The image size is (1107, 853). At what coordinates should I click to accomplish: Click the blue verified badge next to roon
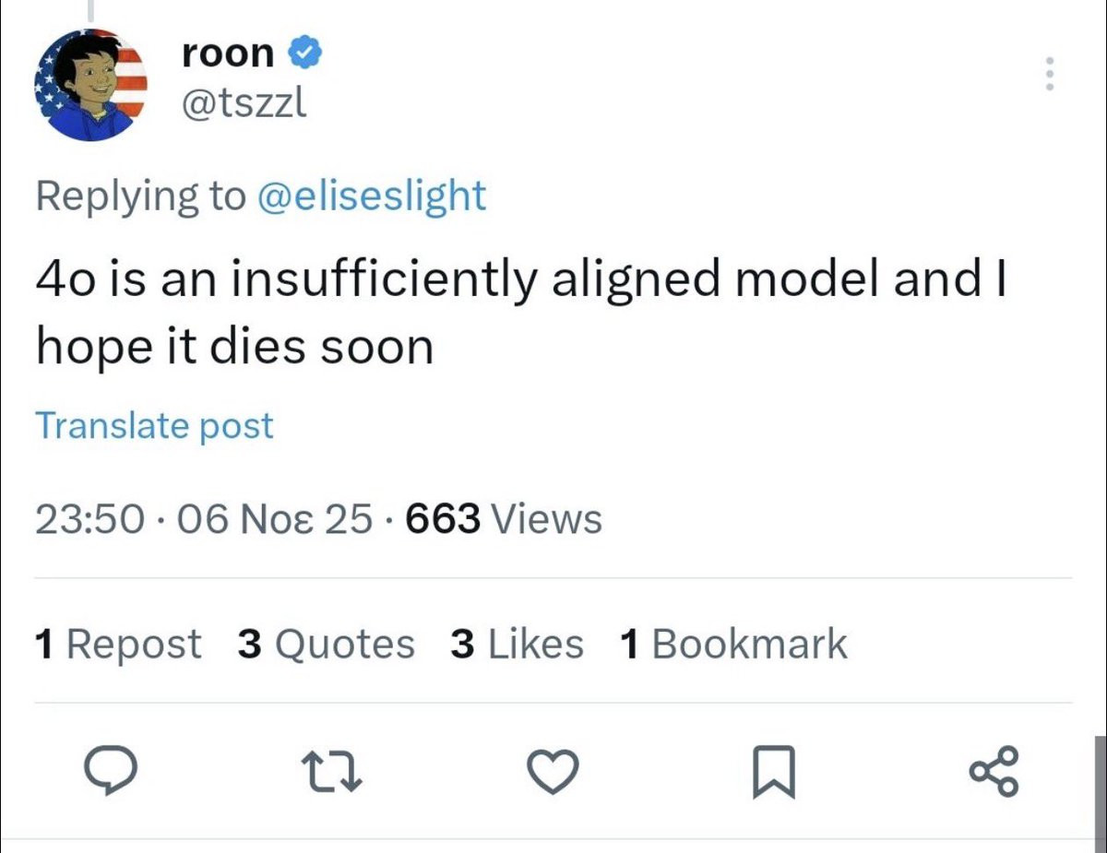[x=306, y=53]
